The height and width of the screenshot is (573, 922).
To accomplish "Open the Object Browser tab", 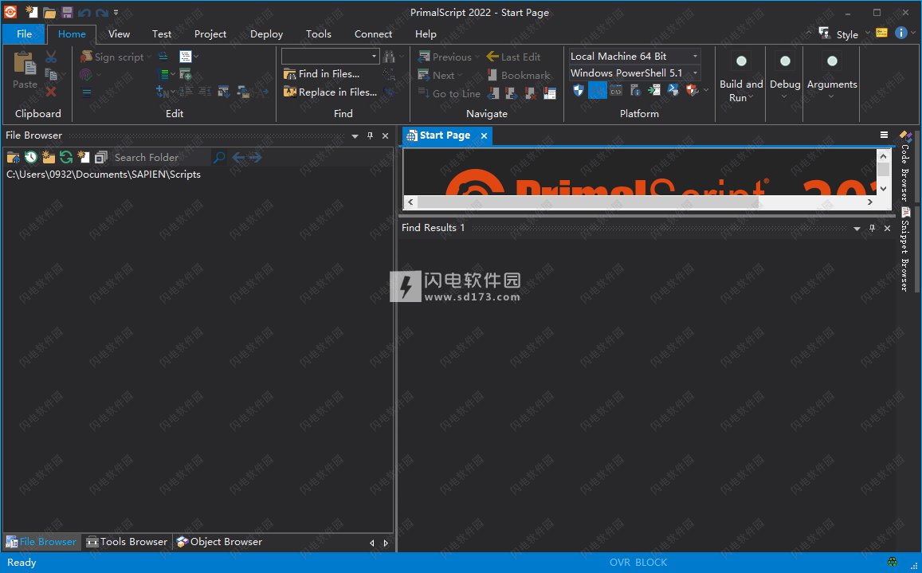I will click(220, 542).
